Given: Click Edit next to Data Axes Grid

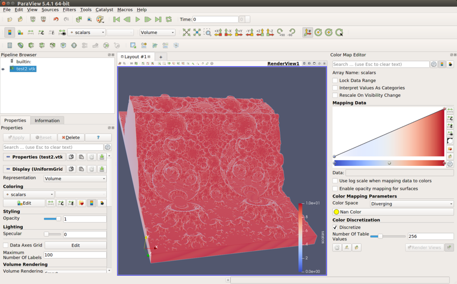Looking at the screenshot, I should (75, 245).
